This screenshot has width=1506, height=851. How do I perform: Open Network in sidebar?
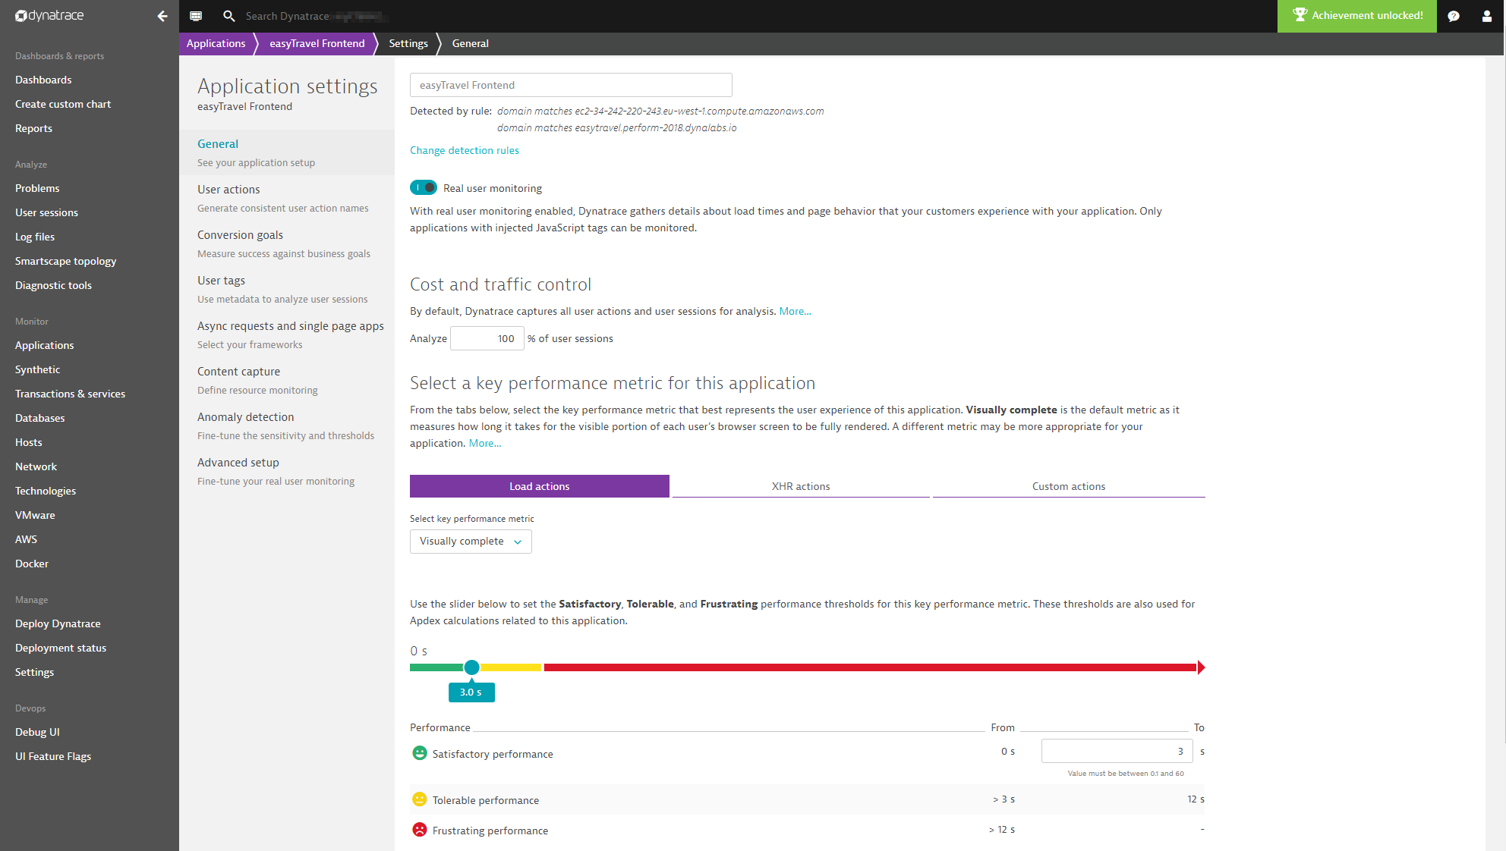click(x=36, y=466)
